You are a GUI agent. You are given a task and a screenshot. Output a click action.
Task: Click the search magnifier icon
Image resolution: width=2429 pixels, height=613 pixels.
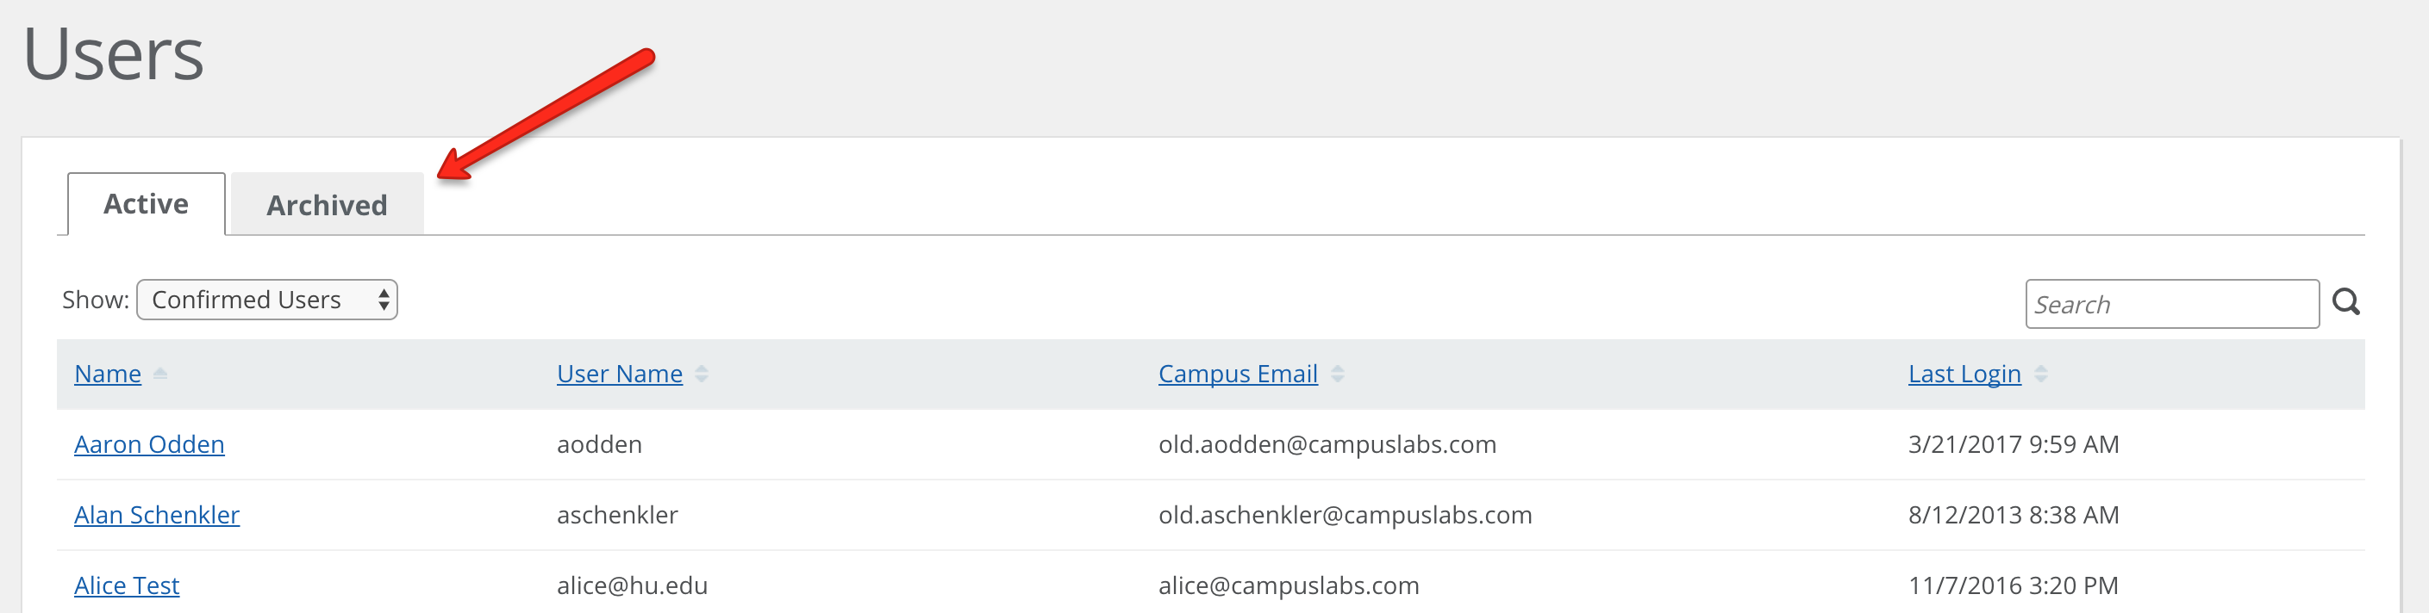[x=2345, y=302]
